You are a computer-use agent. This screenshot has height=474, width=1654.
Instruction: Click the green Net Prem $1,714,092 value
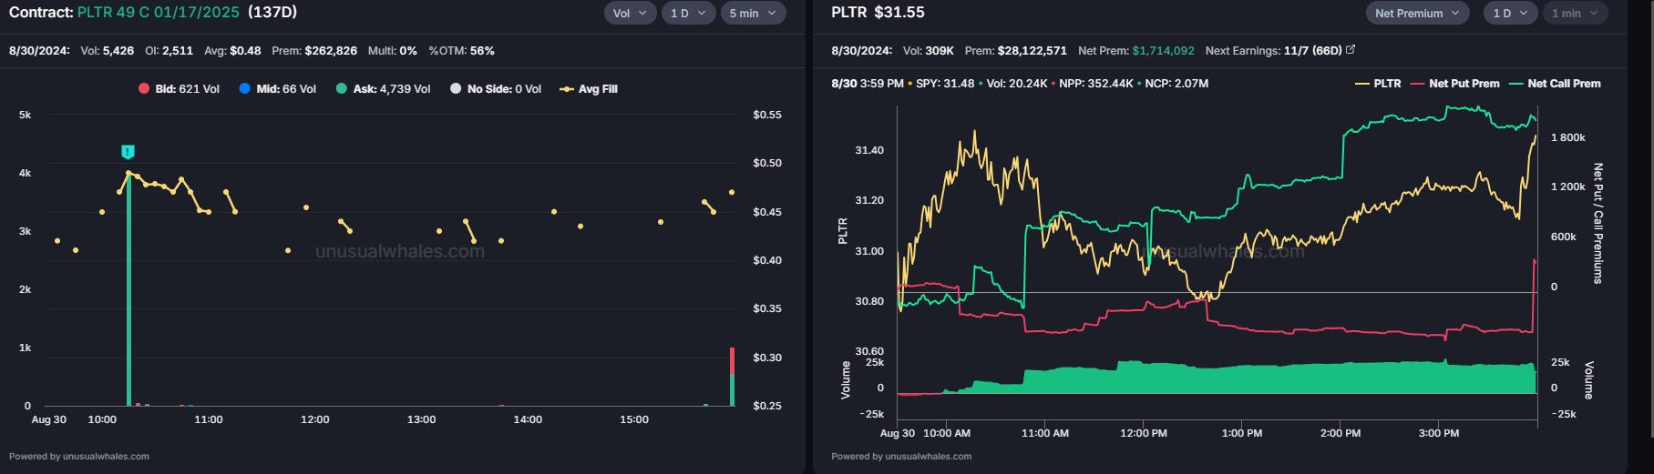[1163, 51]
